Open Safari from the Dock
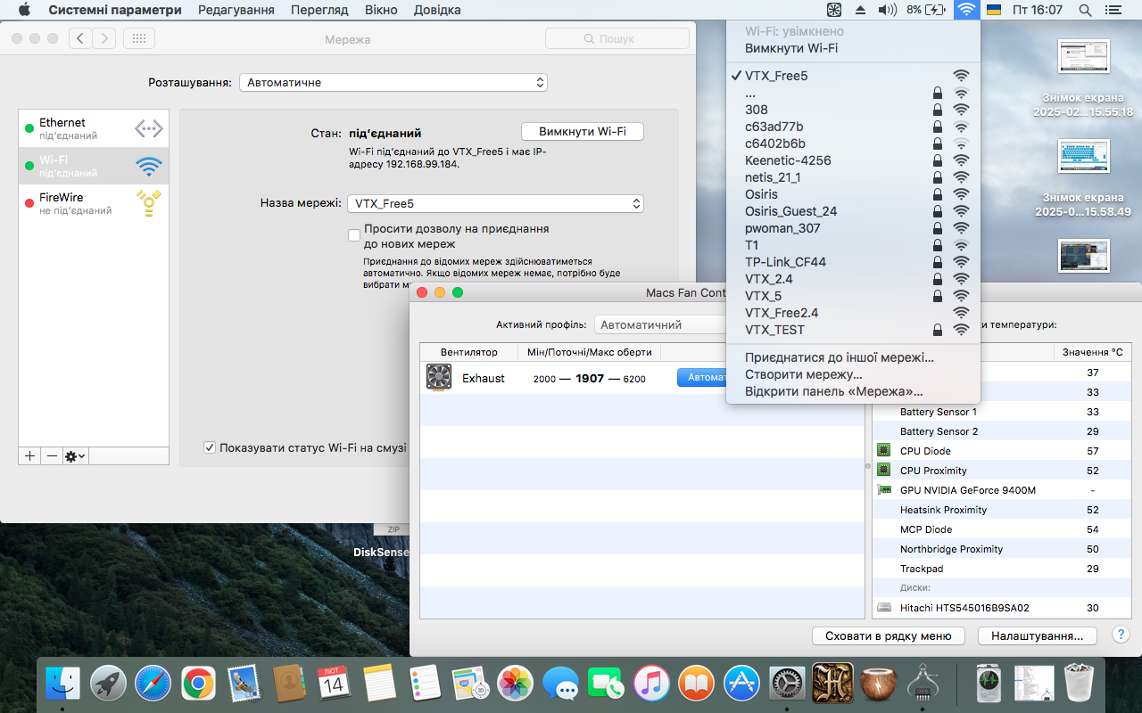The width and height of the screenshot is (1142, 713). [153, 684]
